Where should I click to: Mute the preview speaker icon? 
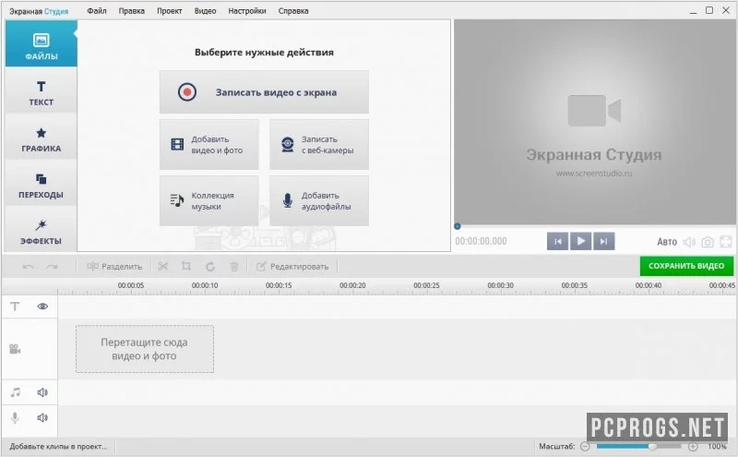pos(689,242)
